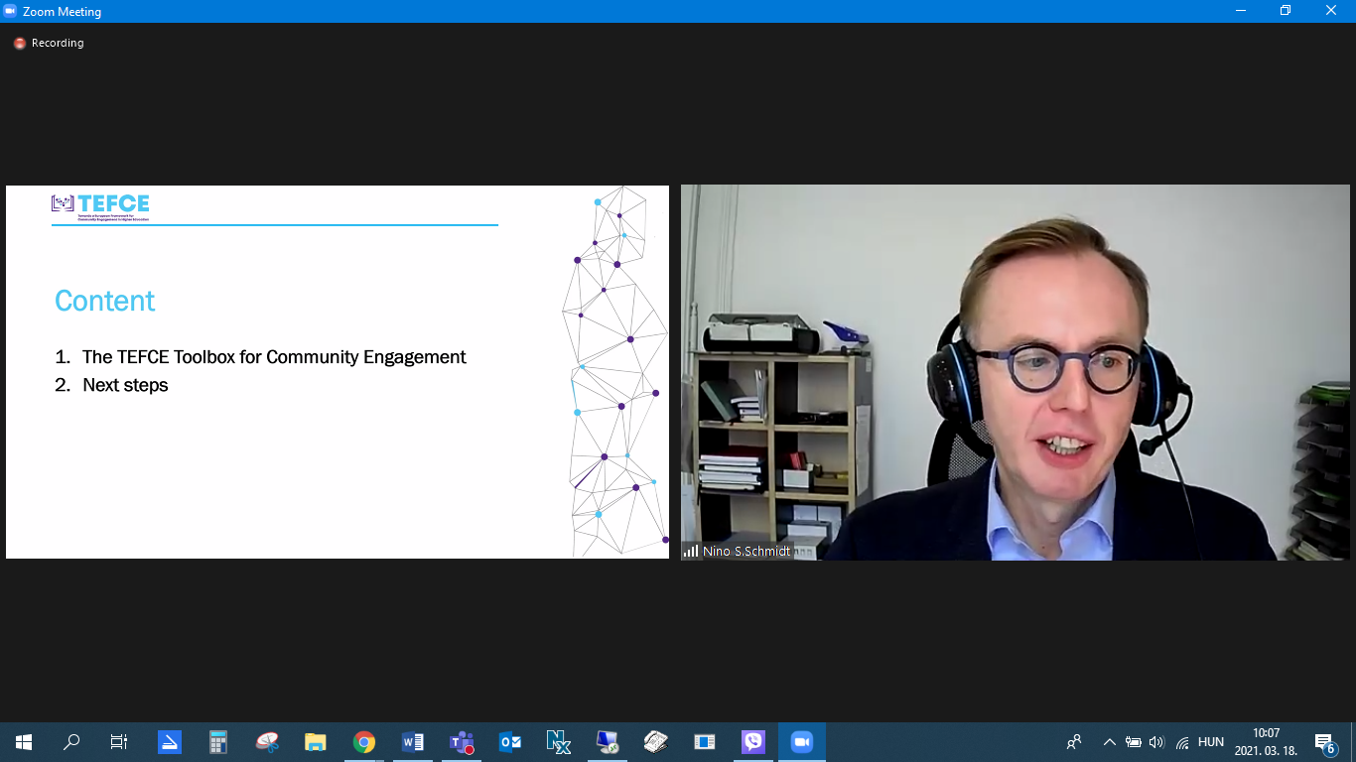This screenshot has height=762, width=1356.
Task: Expand hidden system tray icons chevron
Action: 1110,742
